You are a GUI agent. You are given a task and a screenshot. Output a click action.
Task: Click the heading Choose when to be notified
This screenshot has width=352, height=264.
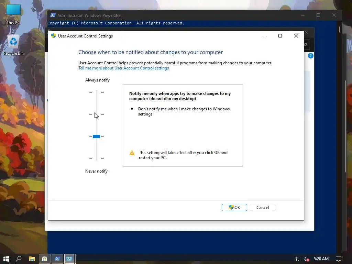tap(151, 52)
